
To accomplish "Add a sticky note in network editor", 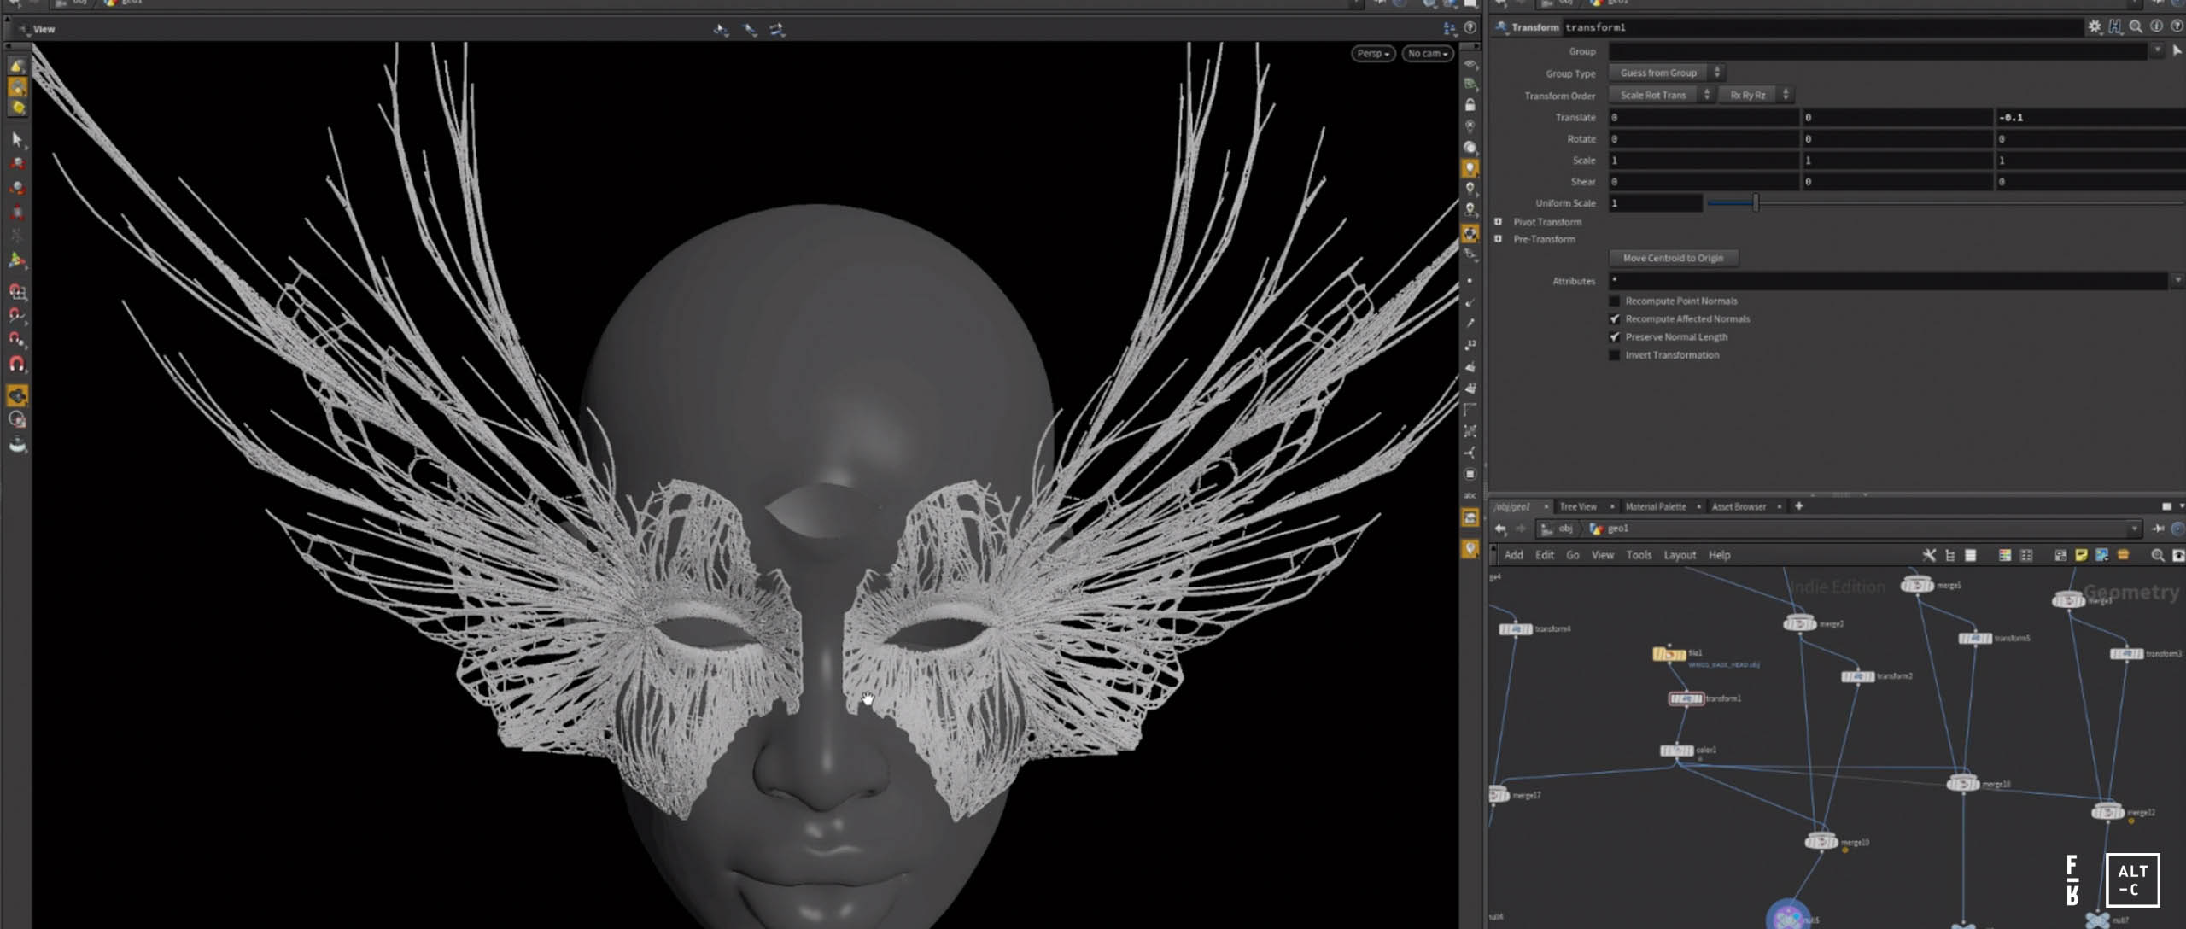I will tap(2081, 555).
